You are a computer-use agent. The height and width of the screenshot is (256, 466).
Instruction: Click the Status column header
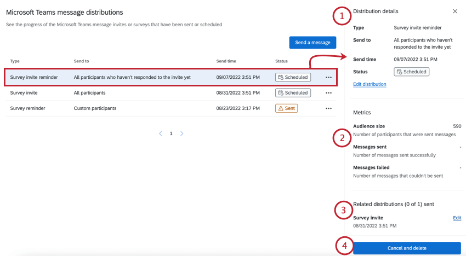[x=281, y=61]
